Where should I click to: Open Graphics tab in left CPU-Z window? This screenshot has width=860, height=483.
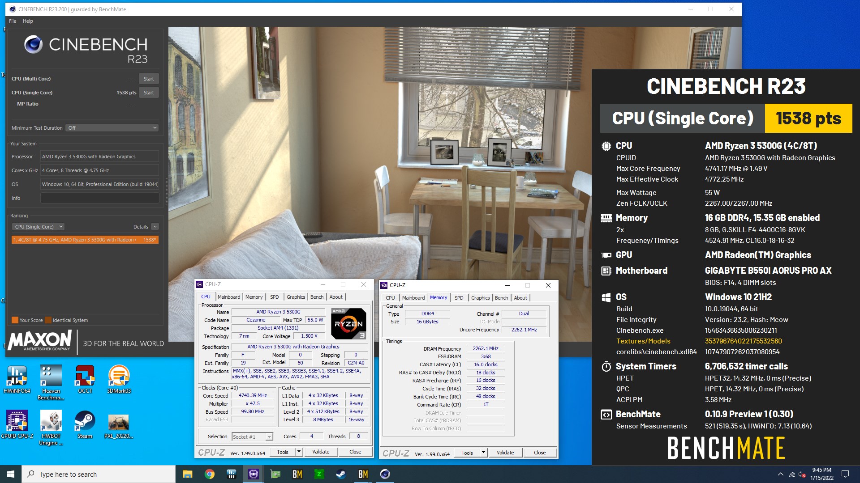click(x=296, y=297)
